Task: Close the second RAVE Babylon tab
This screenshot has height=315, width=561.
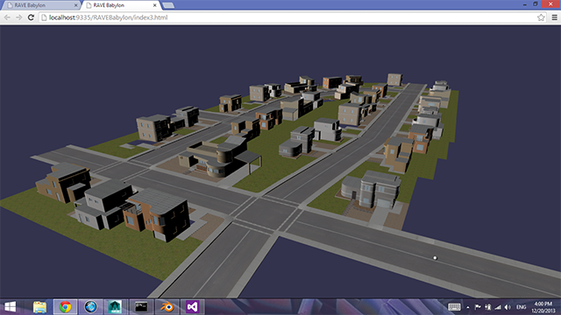Action: pyautogui.click(x=154, y=5)
